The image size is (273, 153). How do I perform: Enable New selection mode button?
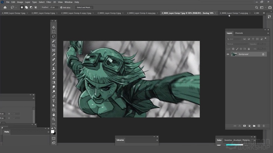click(x=22, y=7)
